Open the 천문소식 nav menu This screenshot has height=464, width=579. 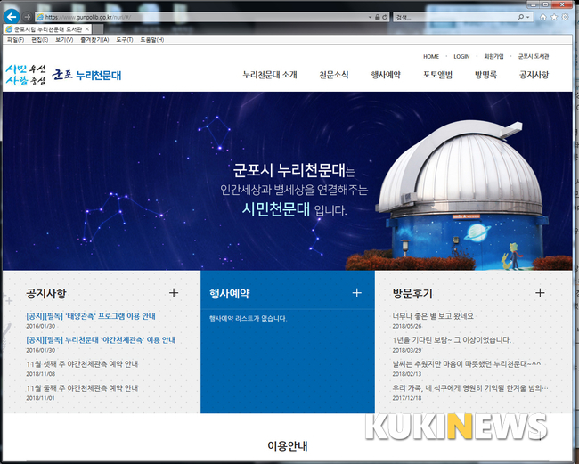point(334,75)
